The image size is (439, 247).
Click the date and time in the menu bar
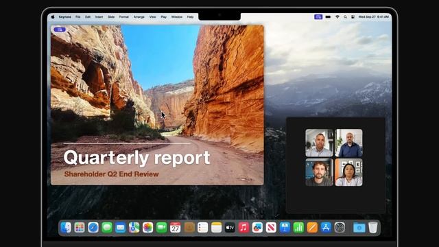click(374, 16)
